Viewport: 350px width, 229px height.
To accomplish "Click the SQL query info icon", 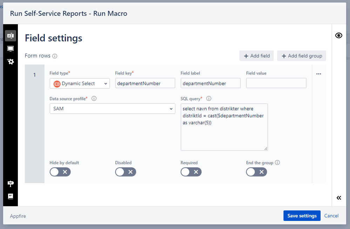I will click(209, 99).
